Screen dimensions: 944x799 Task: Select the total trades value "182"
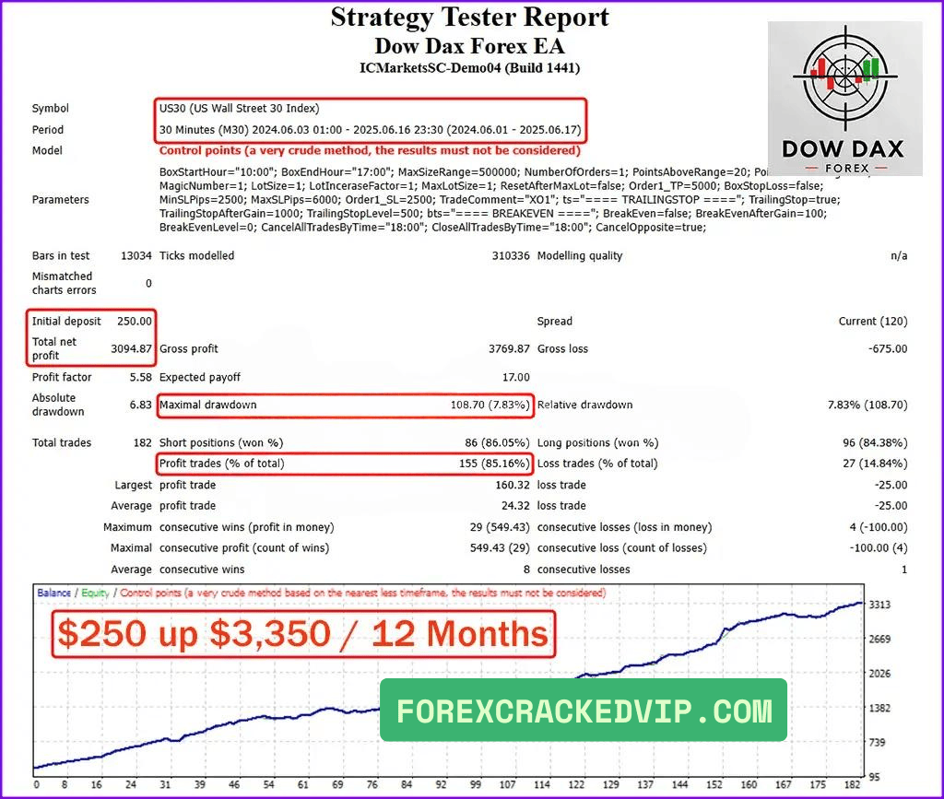click(x=143, y=443)
